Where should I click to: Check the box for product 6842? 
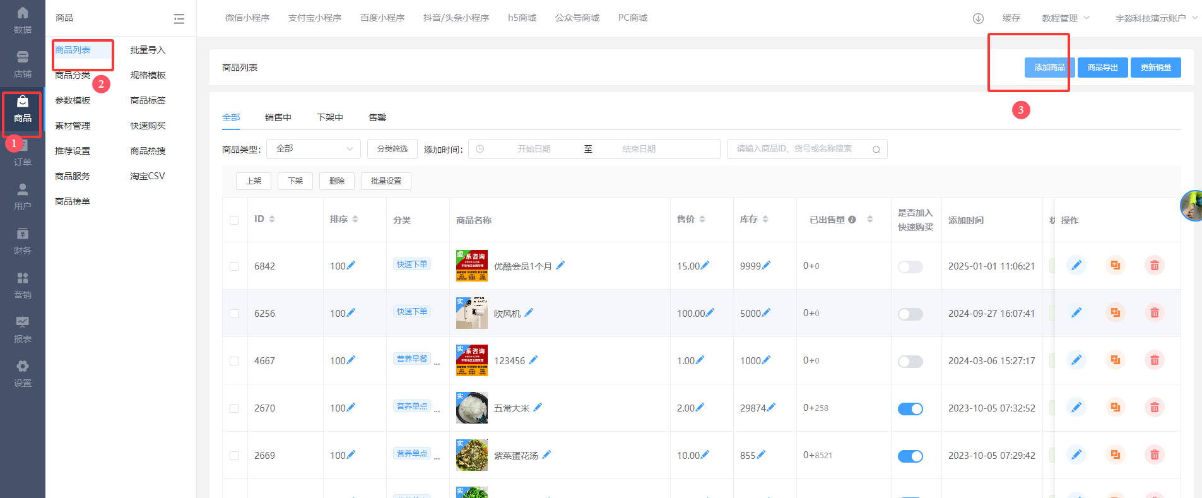pos(234,266)
